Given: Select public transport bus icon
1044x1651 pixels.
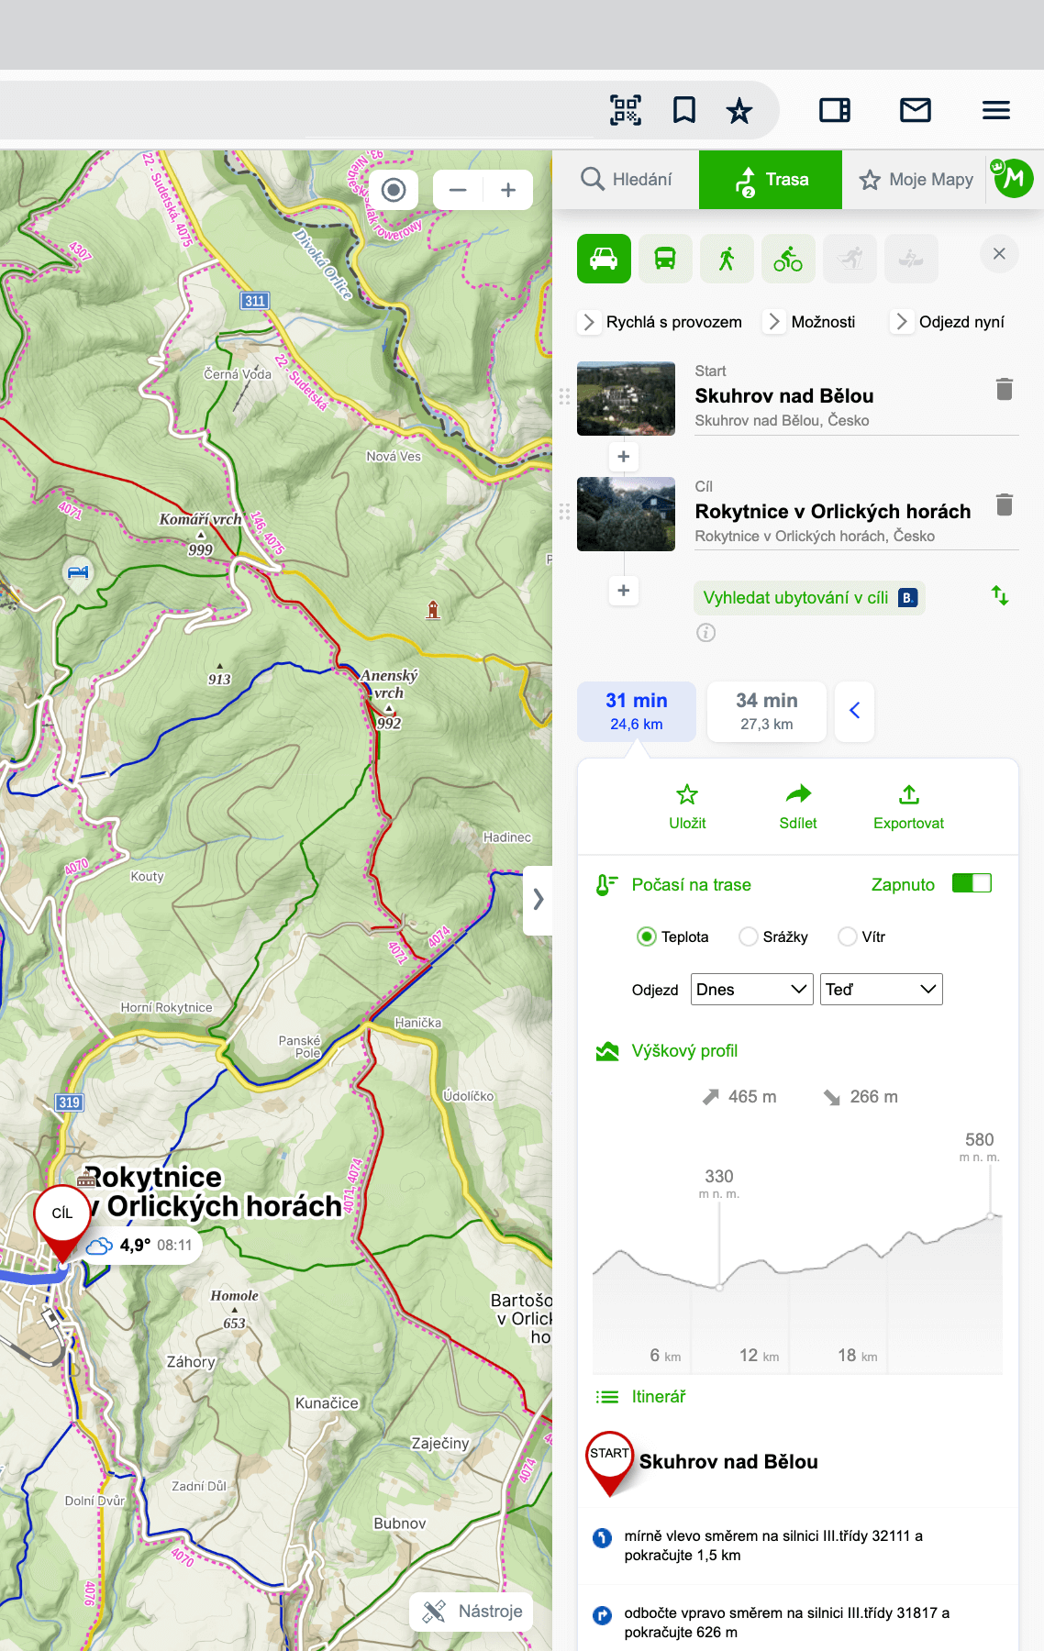Looking at the screenshot, I should pos(665,259).
